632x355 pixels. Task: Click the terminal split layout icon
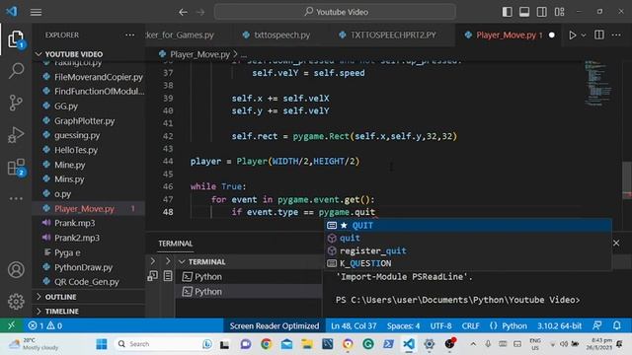pyautogui.click(x=153, y=276)
